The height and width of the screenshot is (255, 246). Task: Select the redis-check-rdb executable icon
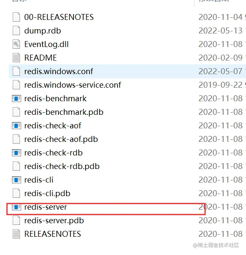pos(17,153)
